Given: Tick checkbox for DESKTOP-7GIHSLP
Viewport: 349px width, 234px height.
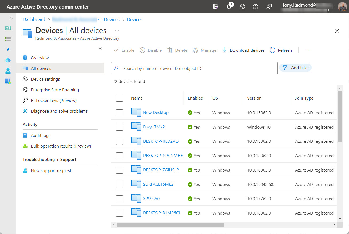Looking at the screenshot, I should point(120,170).
